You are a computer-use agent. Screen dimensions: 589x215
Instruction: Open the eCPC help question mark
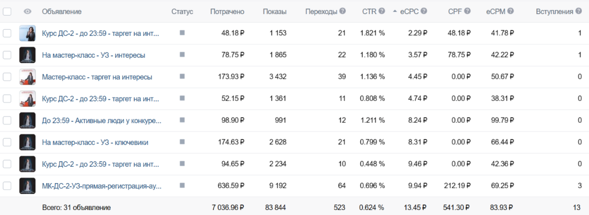tap(424, 11)
